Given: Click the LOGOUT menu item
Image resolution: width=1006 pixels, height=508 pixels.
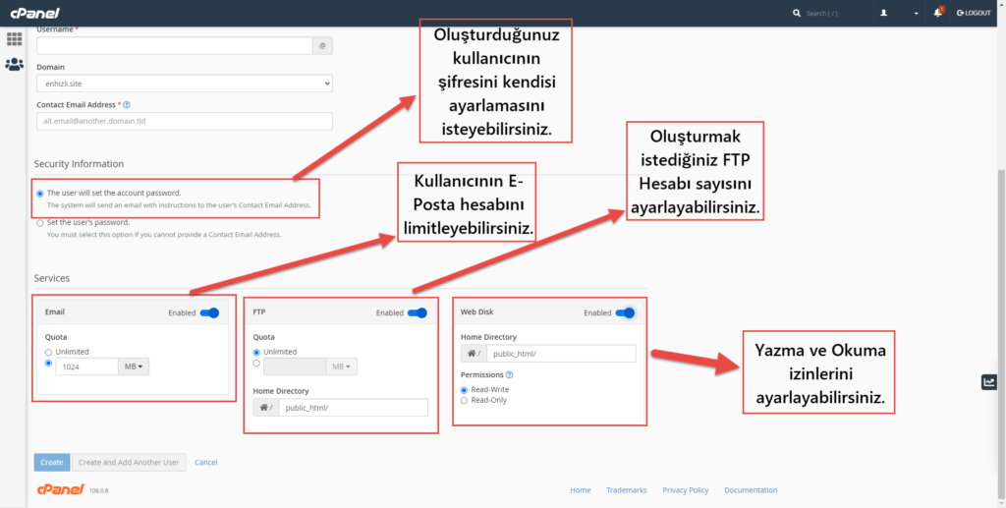Looking at the screenshot, I should 974,13.
